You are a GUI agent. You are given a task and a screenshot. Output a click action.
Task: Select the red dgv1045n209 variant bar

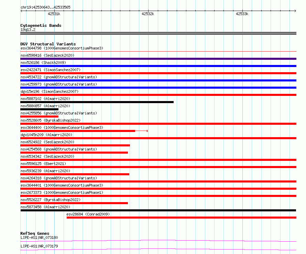point(158,138)
